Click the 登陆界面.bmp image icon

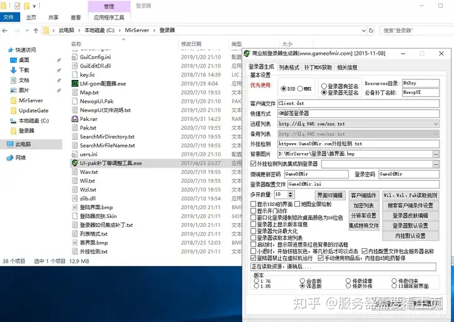(74, 207)
